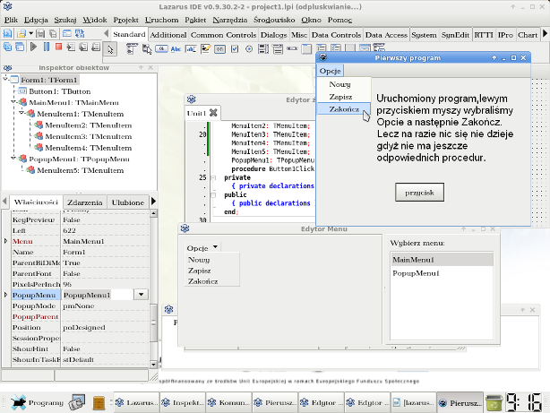Select the pointer selection tool in palette
This screenshot has width=550, height=413.
tap(110, 49)
